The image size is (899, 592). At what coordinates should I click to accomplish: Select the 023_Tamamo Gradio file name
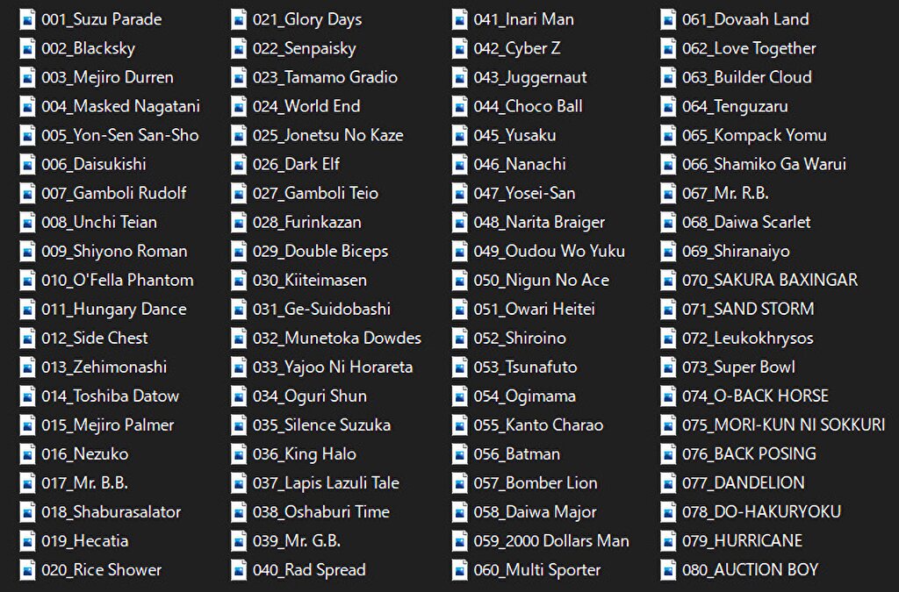tap(325, 77)
